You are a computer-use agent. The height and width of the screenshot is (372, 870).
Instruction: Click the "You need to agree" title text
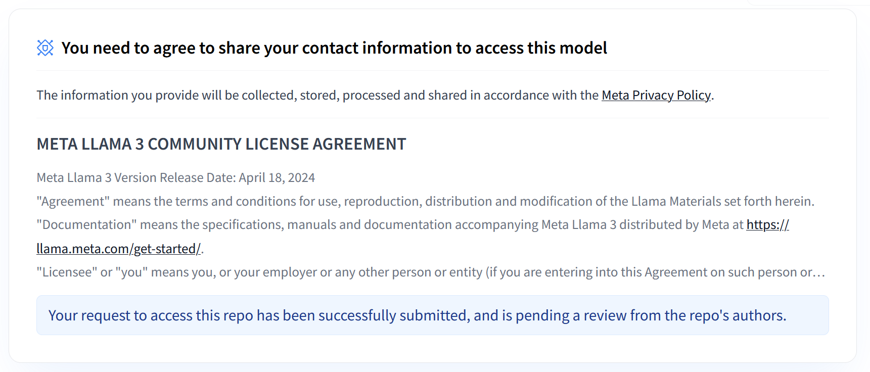(334, 48)
